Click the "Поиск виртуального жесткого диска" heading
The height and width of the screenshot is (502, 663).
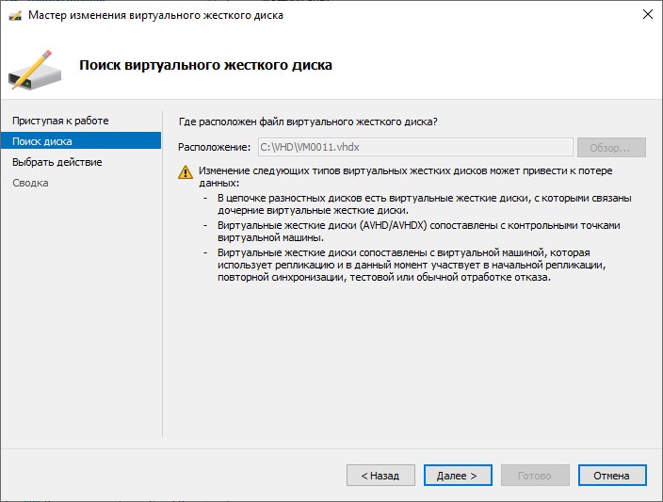205,65
